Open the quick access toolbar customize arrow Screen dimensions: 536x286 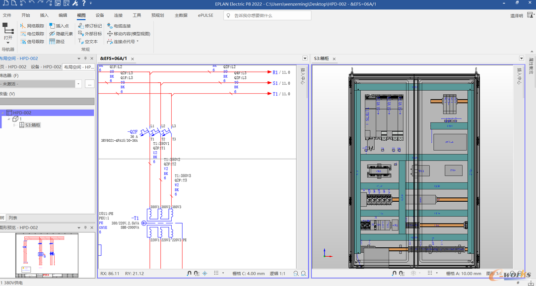pos(91,3)
